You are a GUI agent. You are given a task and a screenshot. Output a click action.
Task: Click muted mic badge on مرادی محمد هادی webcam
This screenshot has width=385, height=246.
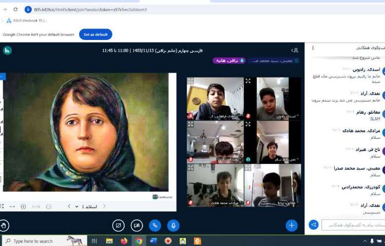point(190,202)
